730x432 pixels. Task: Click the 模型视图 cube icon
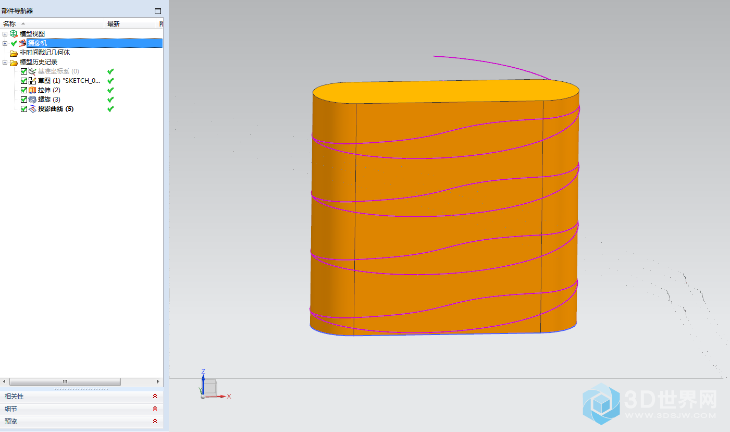pos(14,34)
